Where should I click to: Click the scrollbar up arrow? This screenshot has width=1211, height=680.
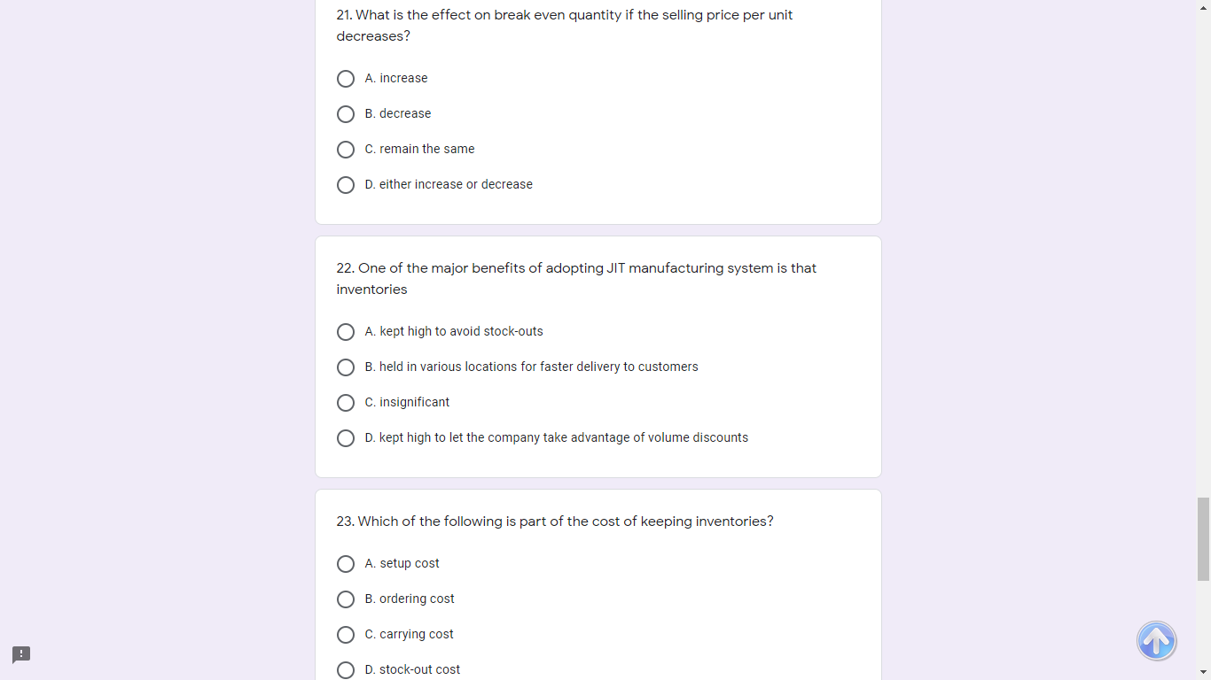[1205, 7]
